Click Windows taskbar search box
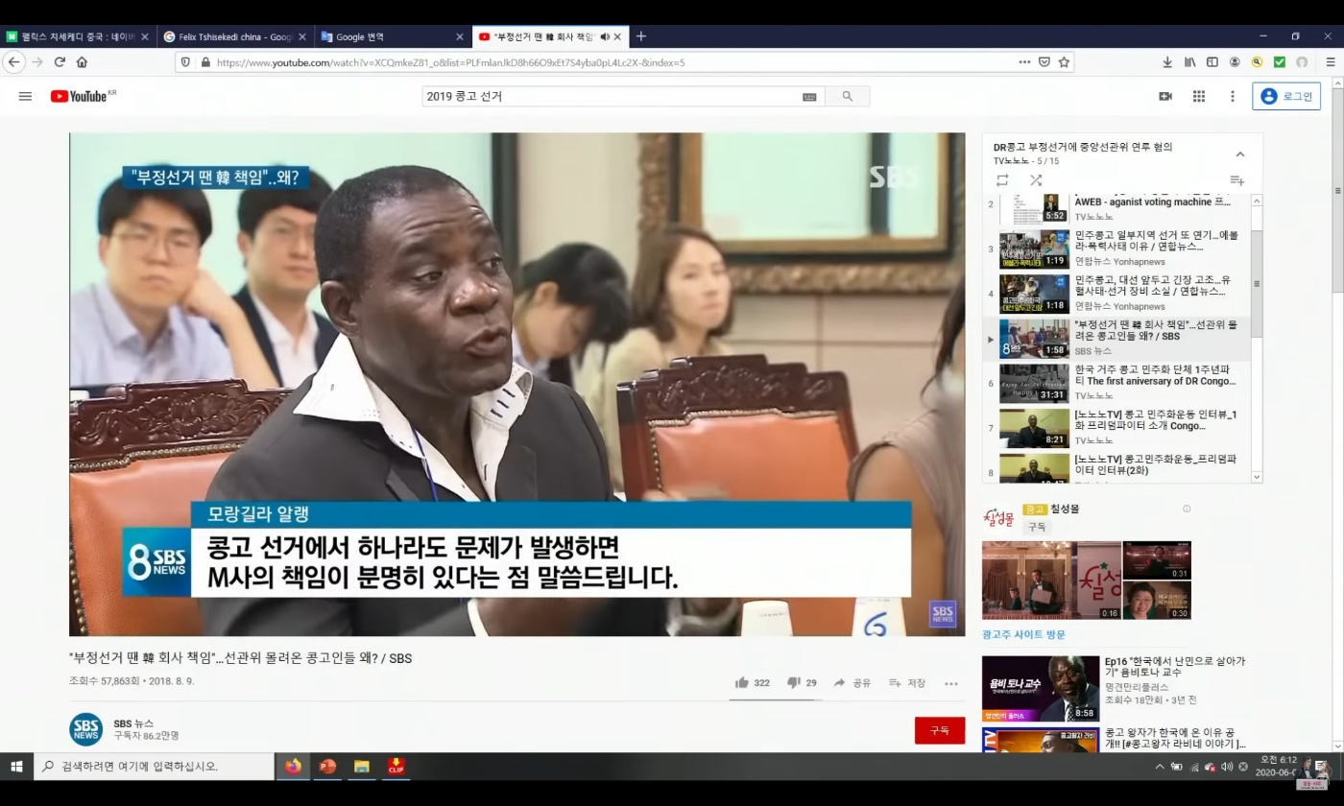This screenshot has height=806, width=1344. tap(155, 766)
